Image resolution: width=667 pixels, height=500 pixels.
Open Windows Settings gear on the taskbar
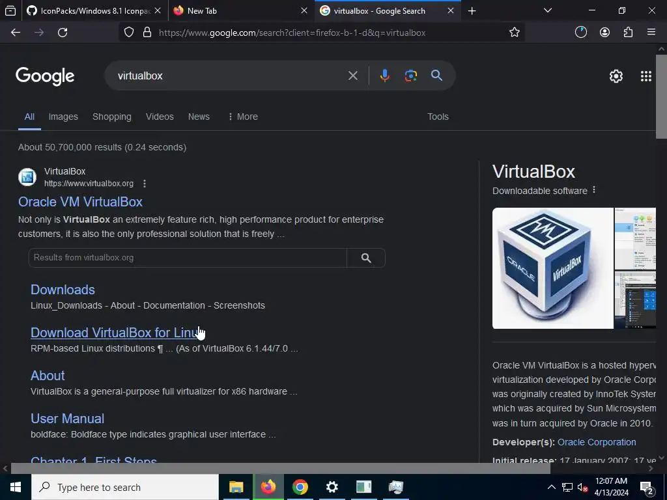pos(332,487)
